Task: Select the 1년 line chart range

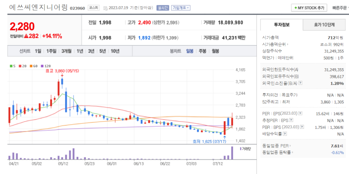Action: point(79,51)
